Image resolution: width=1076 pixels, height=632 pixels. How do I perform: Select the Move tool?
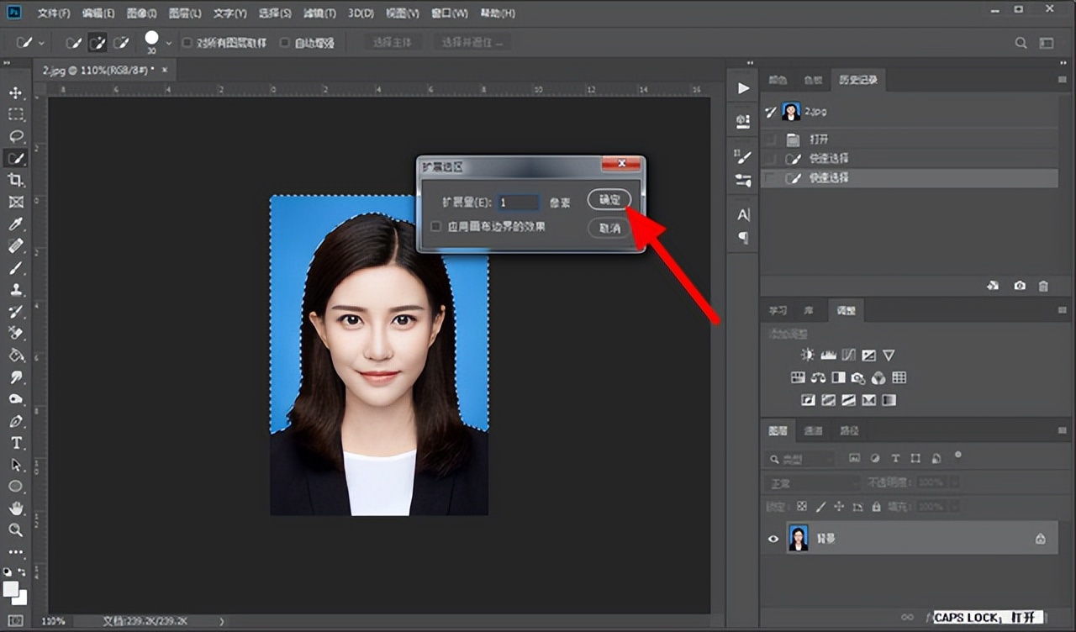pyautogui.click(x=15, y=92)
